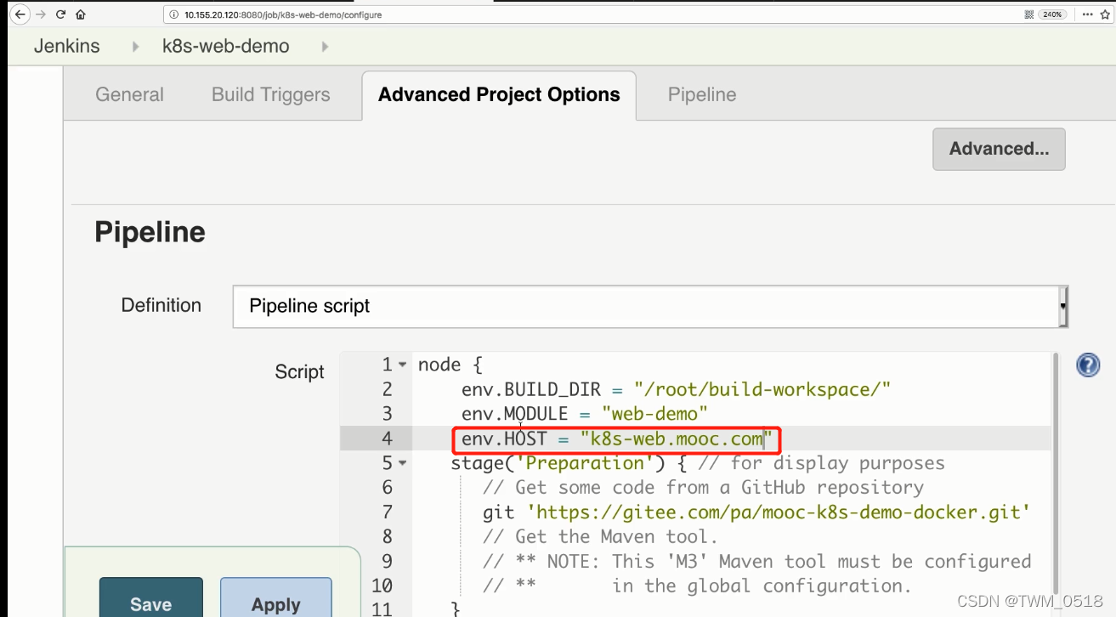Click the git gitee.com repository URL line
Image resolution: width=1116 pixels, height=617 pixels.
point(756,512)
